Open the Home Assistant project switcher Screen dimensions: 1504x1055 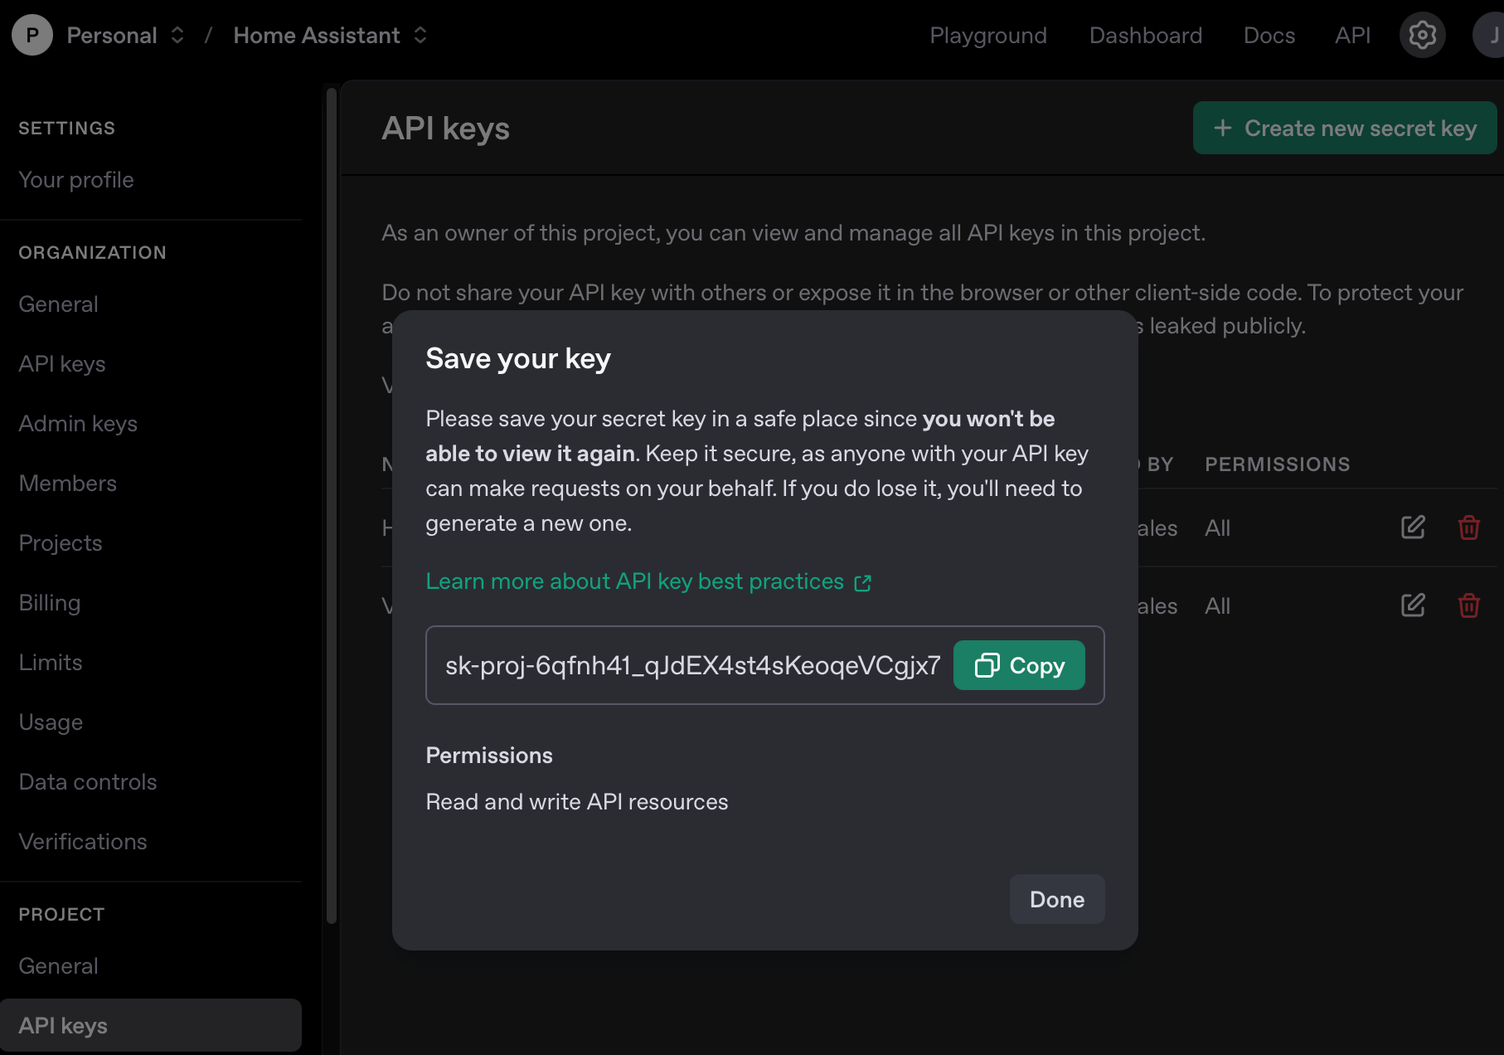point(420,35)
